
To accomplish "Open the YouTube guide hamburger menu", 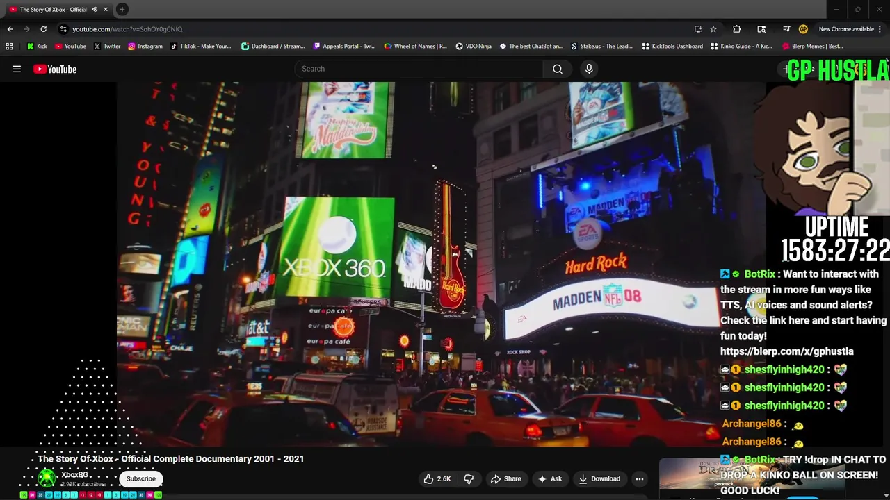I will [17, 69].
